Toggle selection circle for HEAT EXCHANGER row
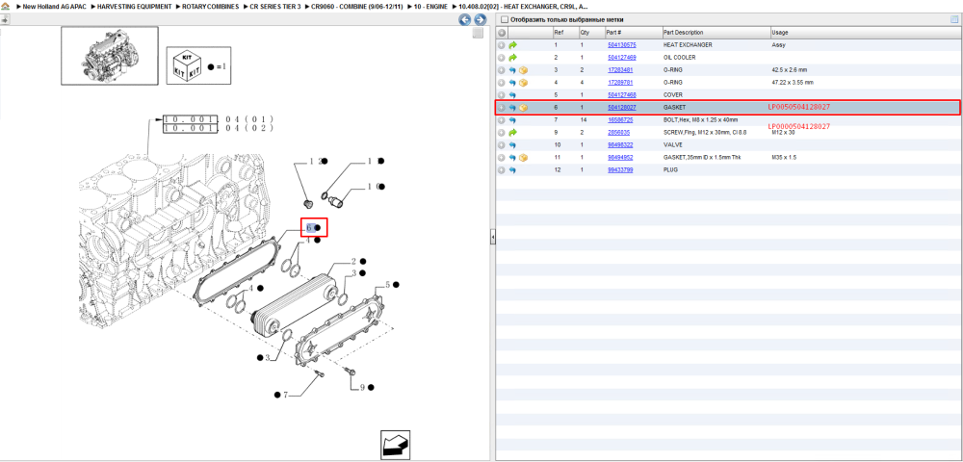 tap(502, 45)
